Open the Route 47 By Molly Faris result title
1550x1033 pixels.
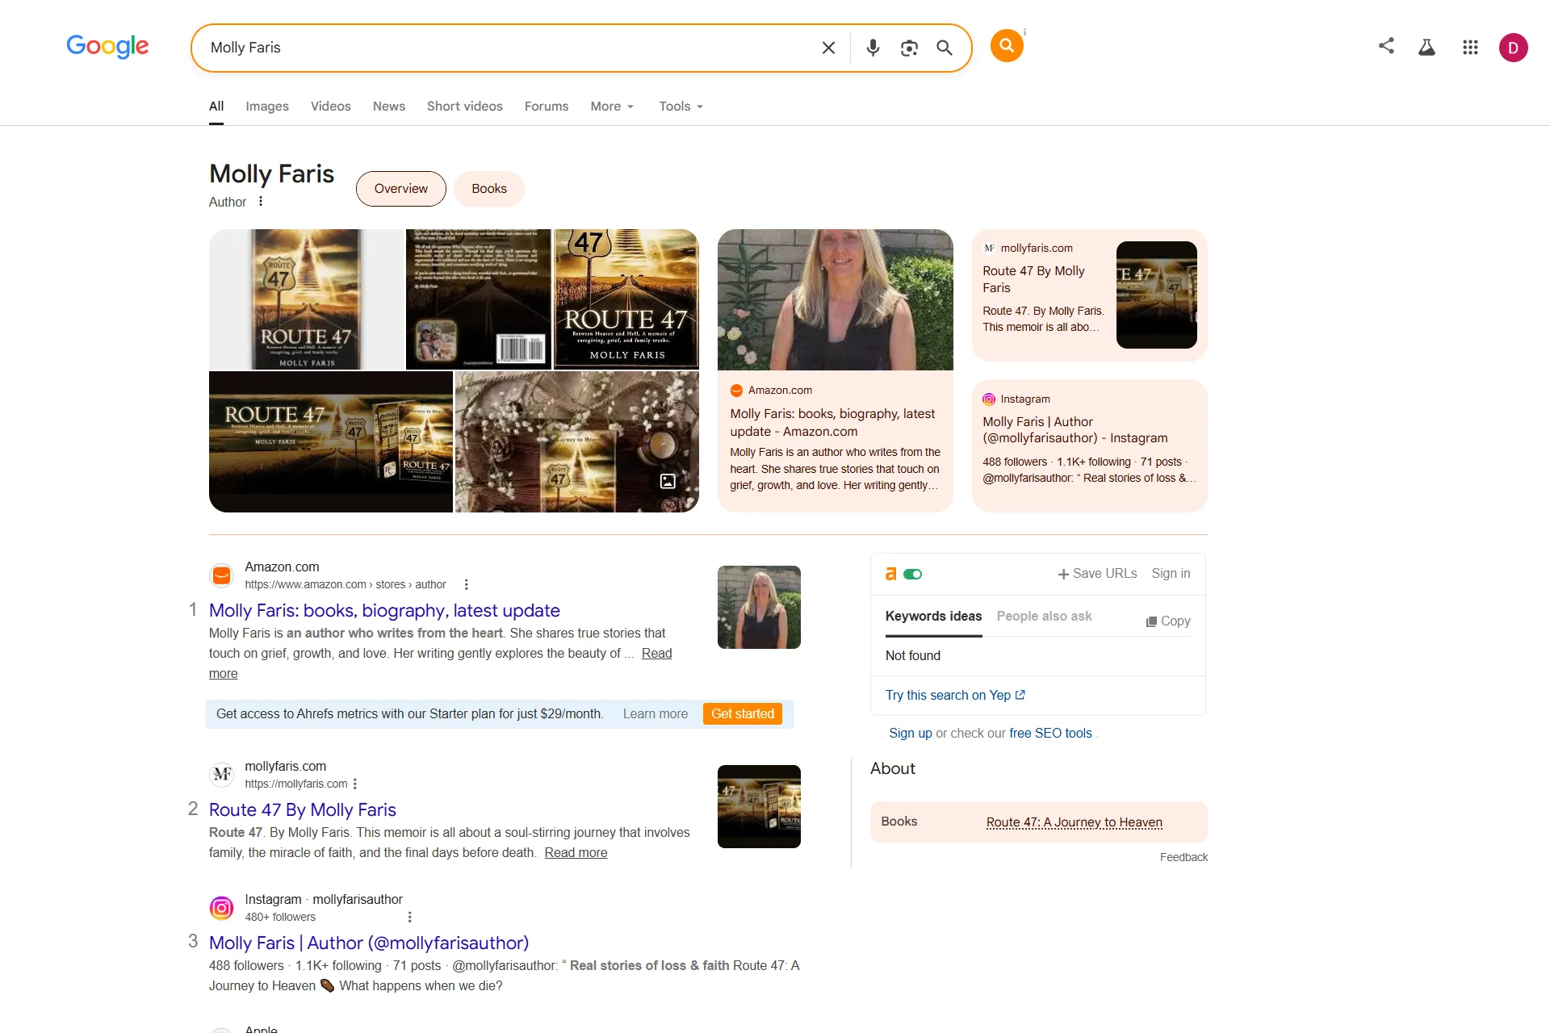(303, 810)
